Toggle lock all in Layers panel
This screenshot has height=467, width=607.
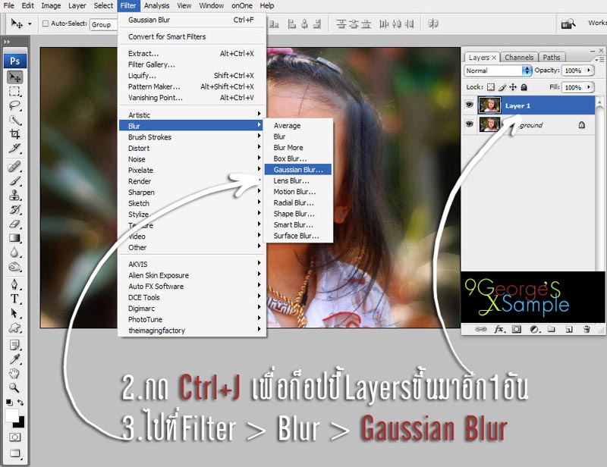(524, 87)
